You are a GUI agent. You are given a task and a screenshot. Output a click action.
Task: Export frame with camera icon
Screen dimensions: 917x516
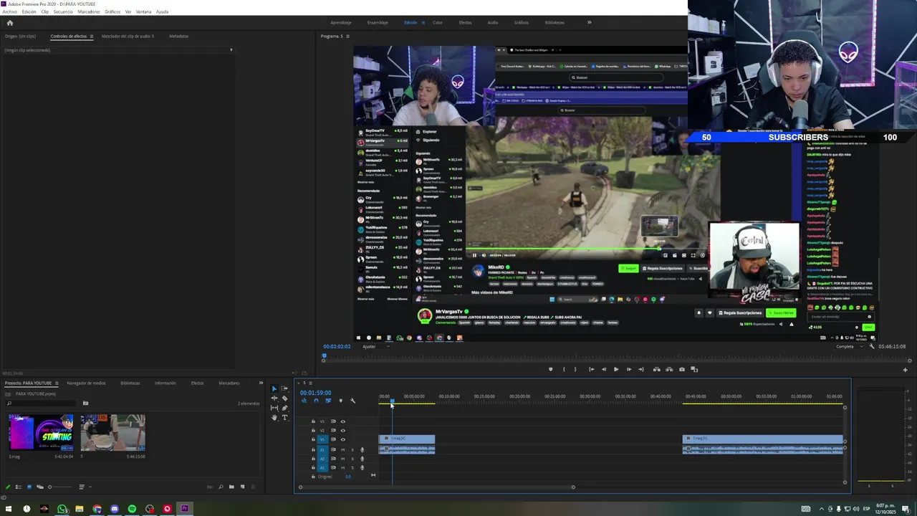point(681,369)
